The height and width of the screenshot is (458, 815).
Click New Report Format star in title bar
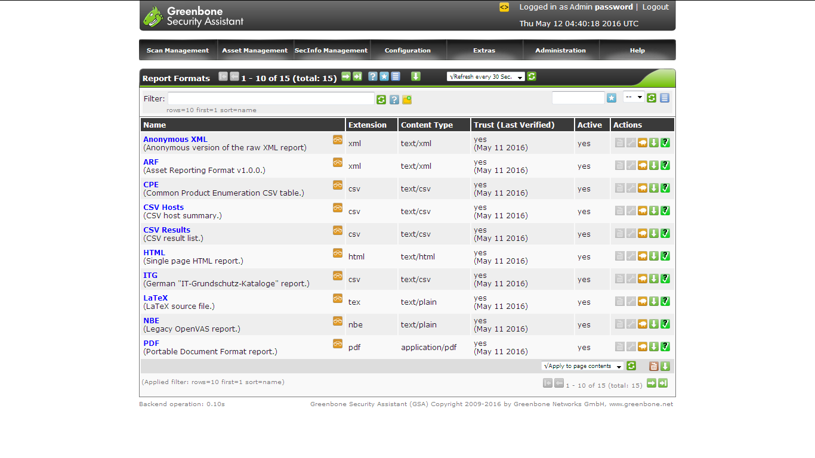(x=384, y=76)
